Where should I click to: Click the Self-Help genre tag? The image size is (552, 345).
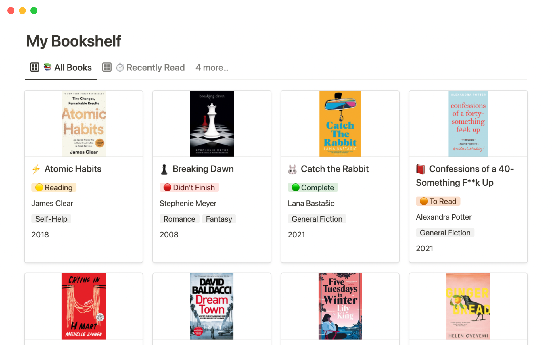pyautogui.click(x=51, y=219)
